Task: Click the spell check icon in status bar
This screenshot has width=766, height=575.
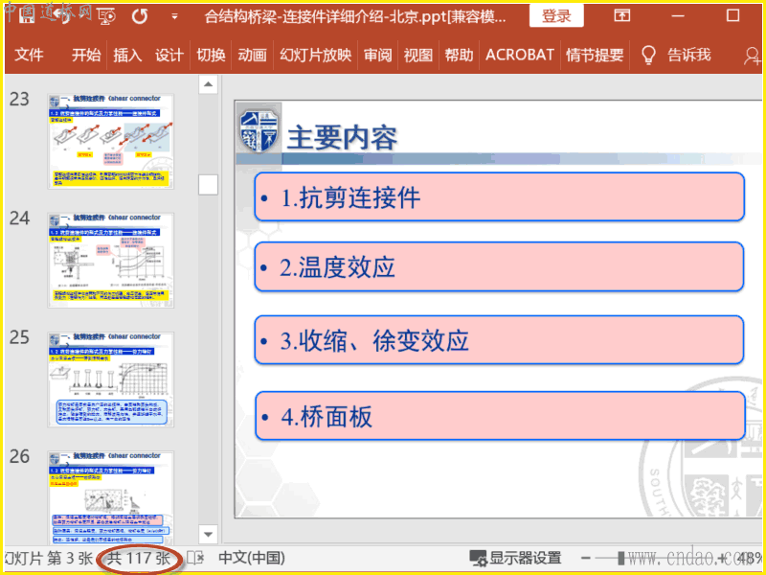Action: click(195, 558)
